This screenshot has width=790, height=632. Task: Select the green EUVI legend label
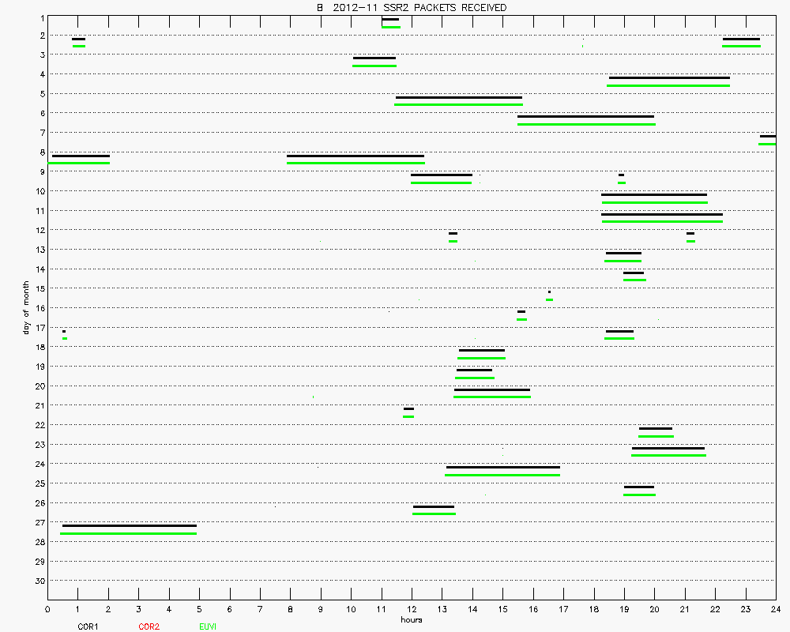(x=208, y=626)
